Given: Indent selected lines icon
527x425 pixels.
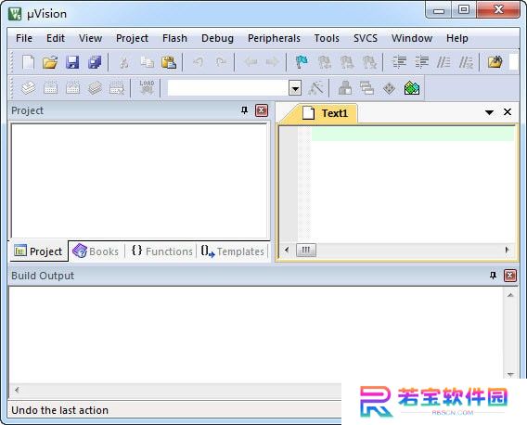Looking at the screenshot, I should (x=399, y=62).
